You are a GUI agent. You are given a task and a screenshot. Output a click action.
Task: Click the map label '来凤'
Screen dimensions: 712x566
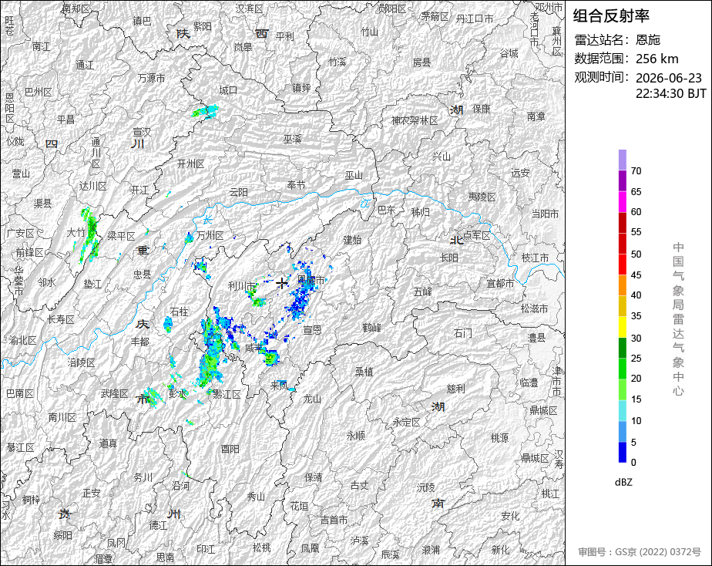click(279, 386)
